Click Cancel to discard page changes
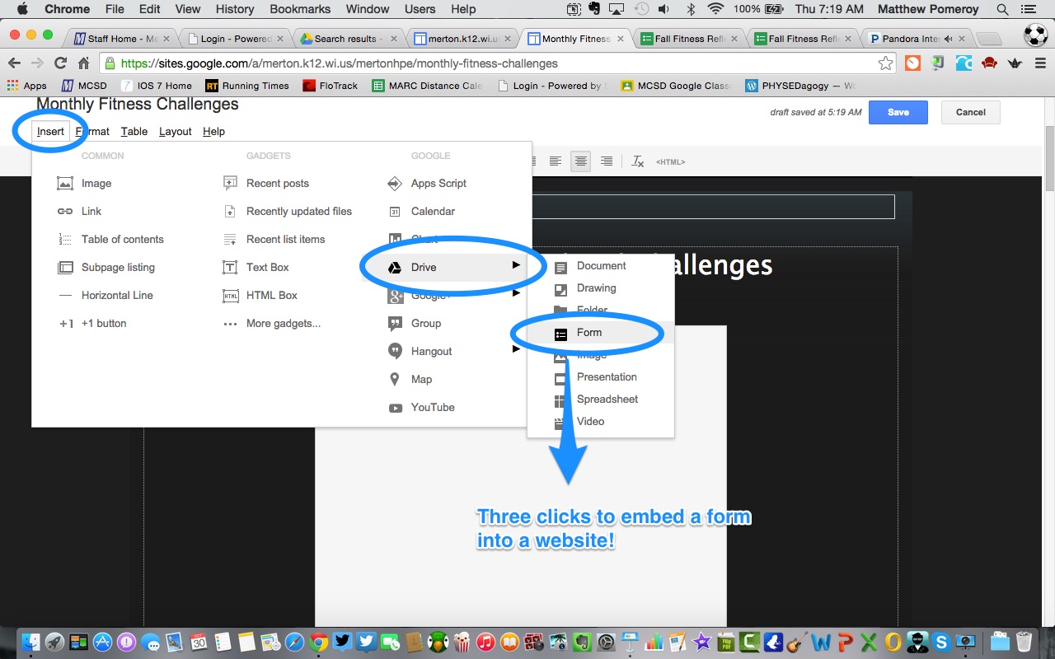The image size is (1055, 659). point(970,112)
